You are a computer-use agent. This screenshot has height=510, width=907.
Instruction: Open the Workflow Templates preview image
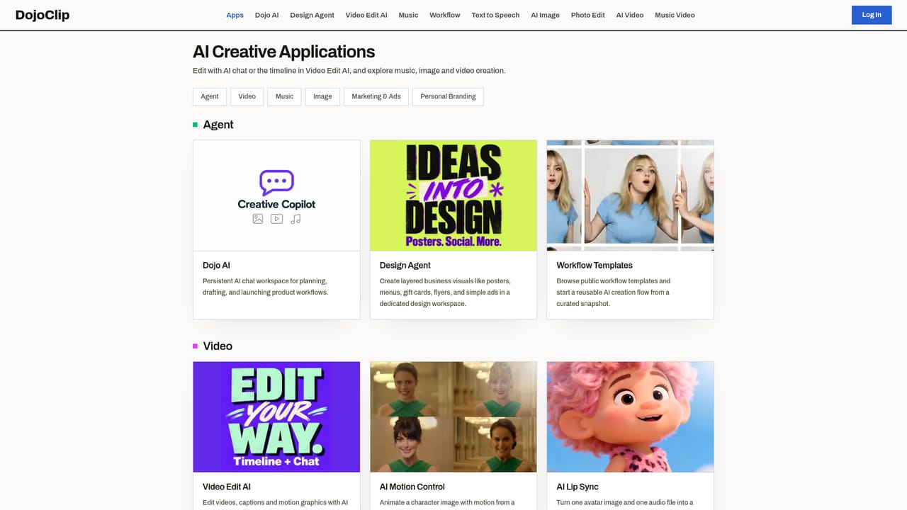630,195
